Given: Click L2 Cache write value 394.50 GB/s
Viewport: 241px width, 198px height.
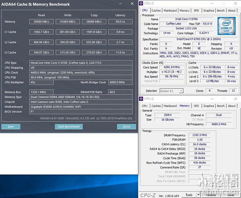Looking at the screenshot, I should point(68,42).
